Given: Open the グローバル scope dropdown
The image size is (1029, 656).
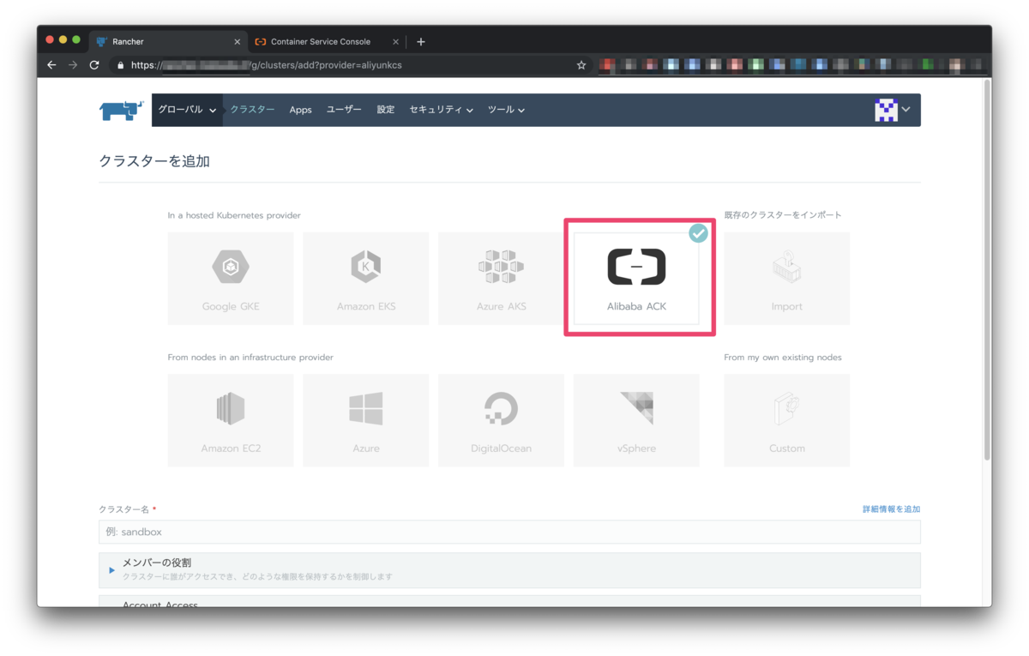Looking at the screenshot, I should [x=187, y=110].
